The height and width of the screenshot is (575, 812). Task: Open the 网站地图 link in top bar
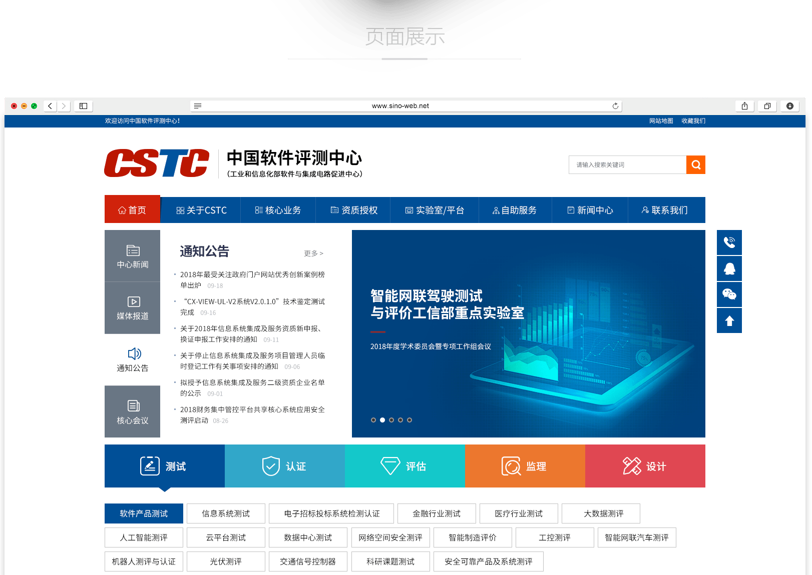pyautogui.click(x=661, y=121)
